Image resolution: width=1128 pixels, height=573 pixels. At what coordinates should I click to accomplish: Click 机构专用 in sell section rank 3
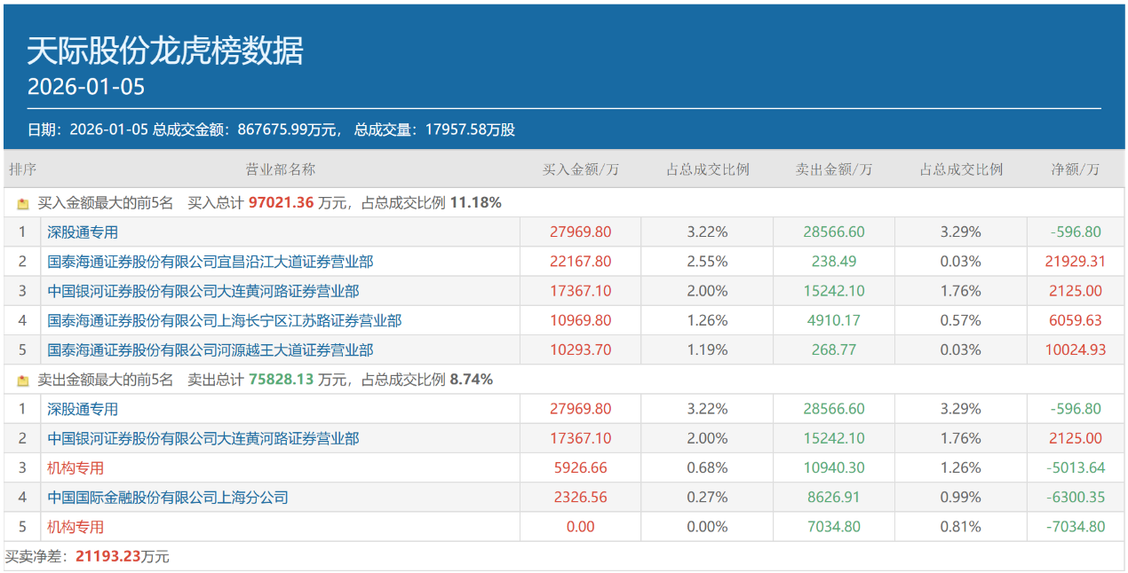coord(75,467)
